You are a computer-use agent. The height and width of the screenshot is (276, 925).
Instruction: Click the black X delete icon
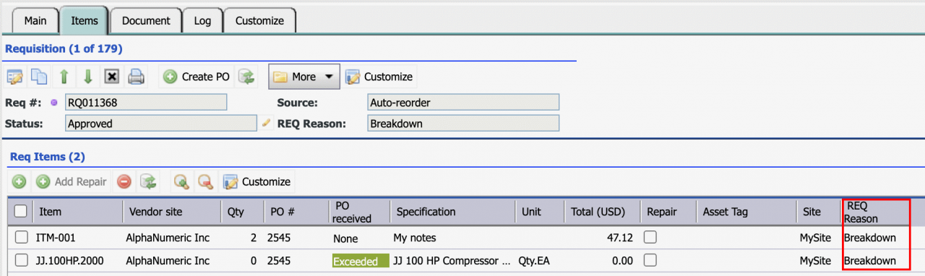click(111, 77)
